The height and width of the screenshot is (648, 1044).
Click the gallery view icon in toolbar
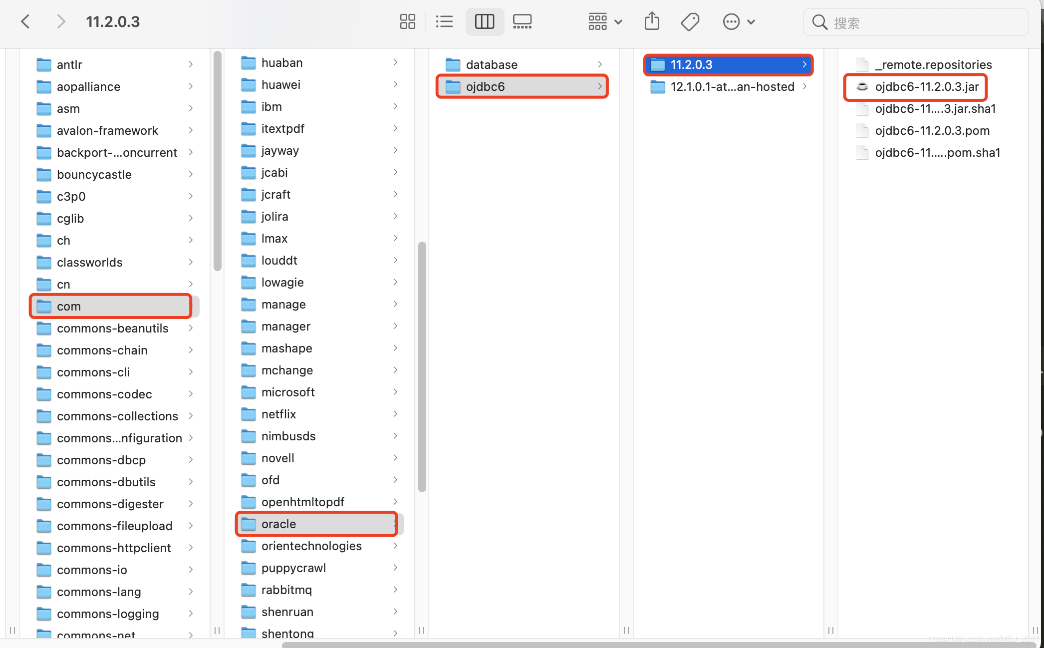[523, 21]
